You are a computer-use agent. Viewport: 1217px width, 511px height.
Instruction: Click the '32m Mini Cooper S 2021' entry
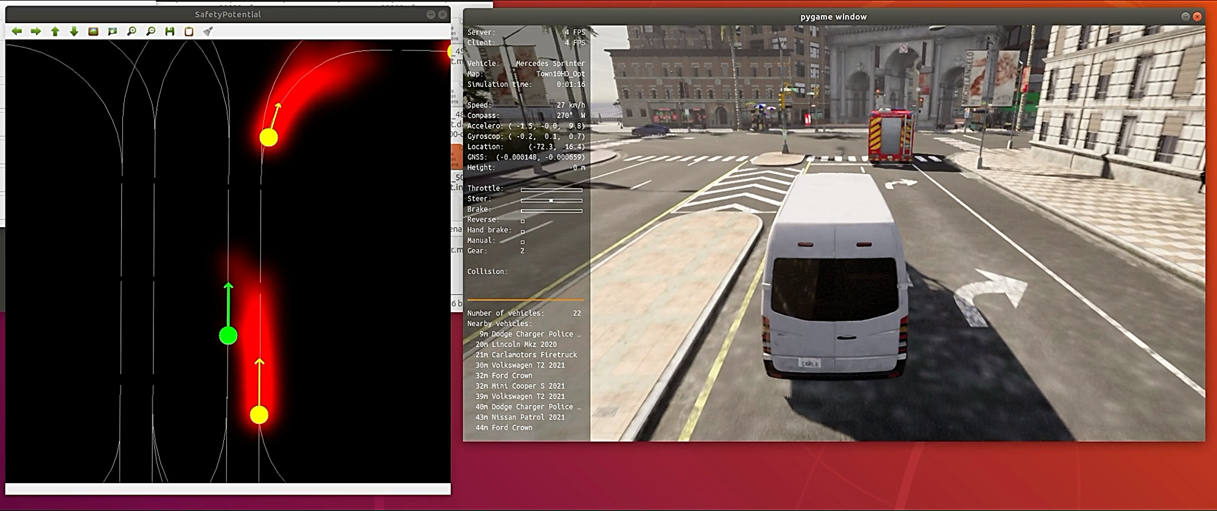pyautogui.click(x=520, y=386)
